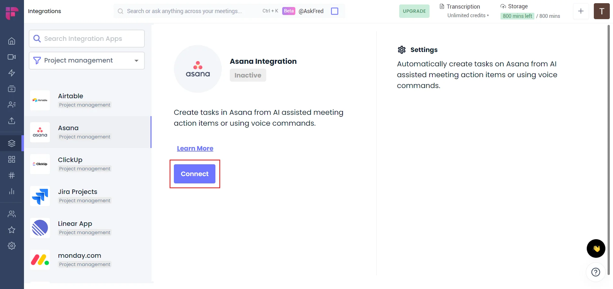
Task: Open the lightning bolt sidebar icon
Action: pos(12,73)
